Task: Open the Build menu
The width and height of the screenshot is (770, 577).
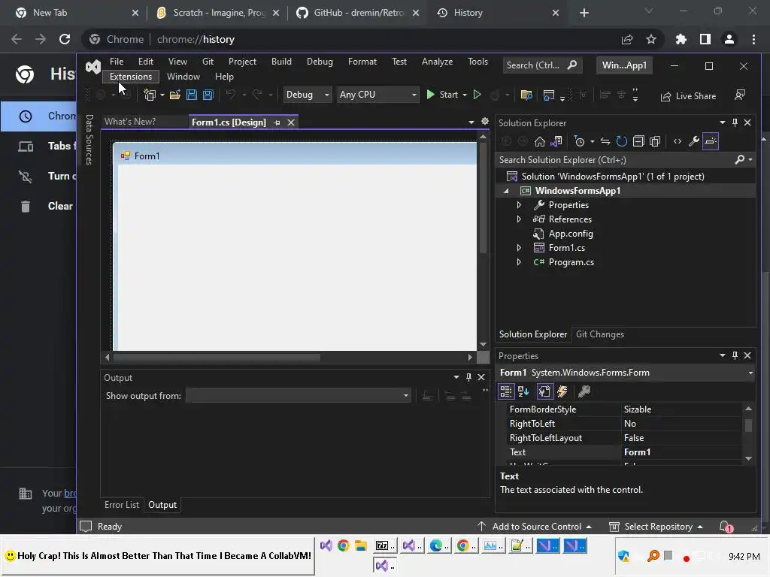Action: [281, 62]
